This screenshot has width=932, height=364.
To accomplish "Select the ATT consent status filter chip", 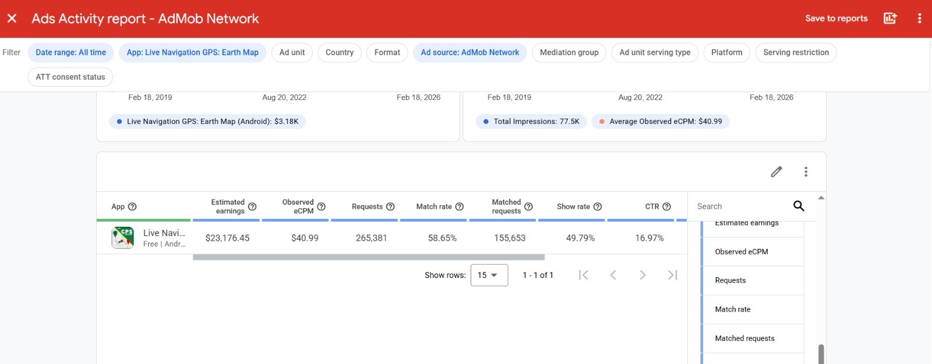I will (70, 77).
